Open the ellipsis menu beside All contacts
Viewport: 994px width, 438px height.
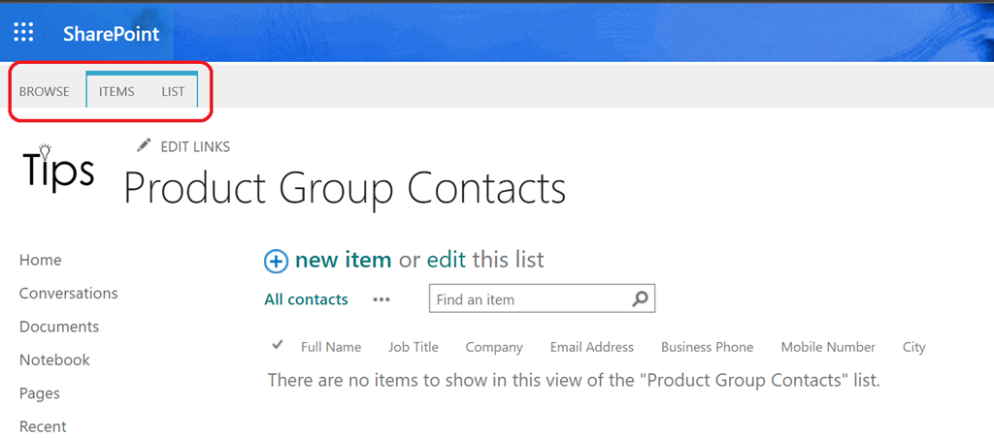381,299
